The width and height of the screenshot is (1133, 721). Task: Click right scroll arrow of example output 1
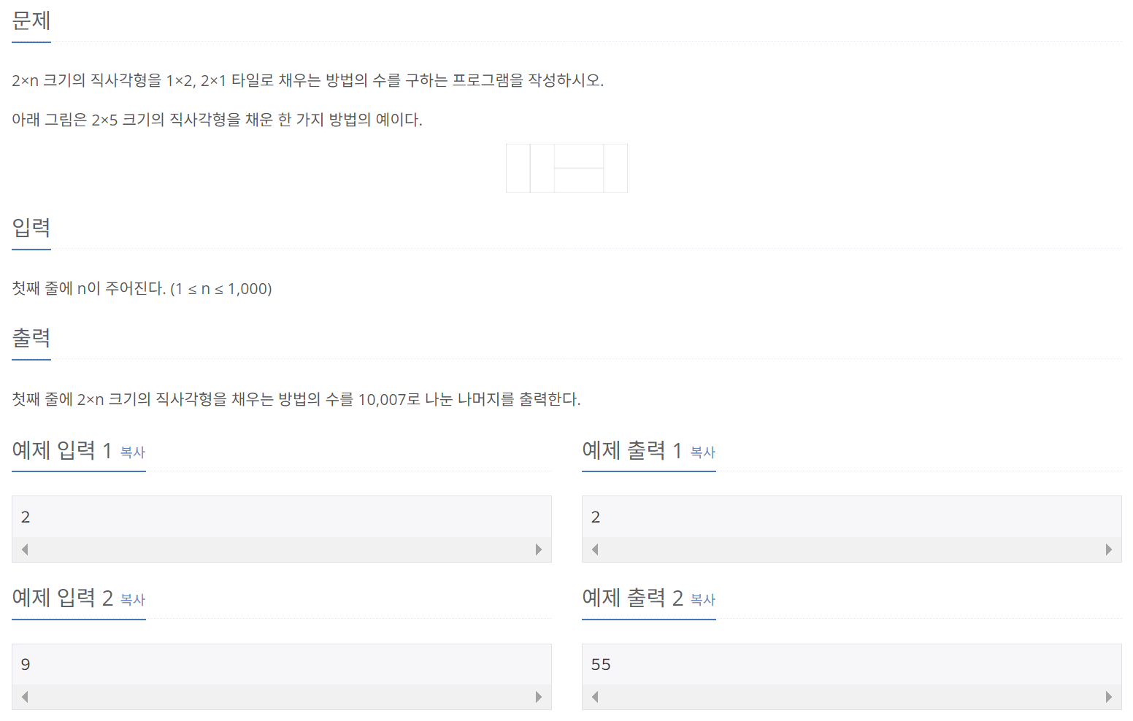pos(1109,550)
